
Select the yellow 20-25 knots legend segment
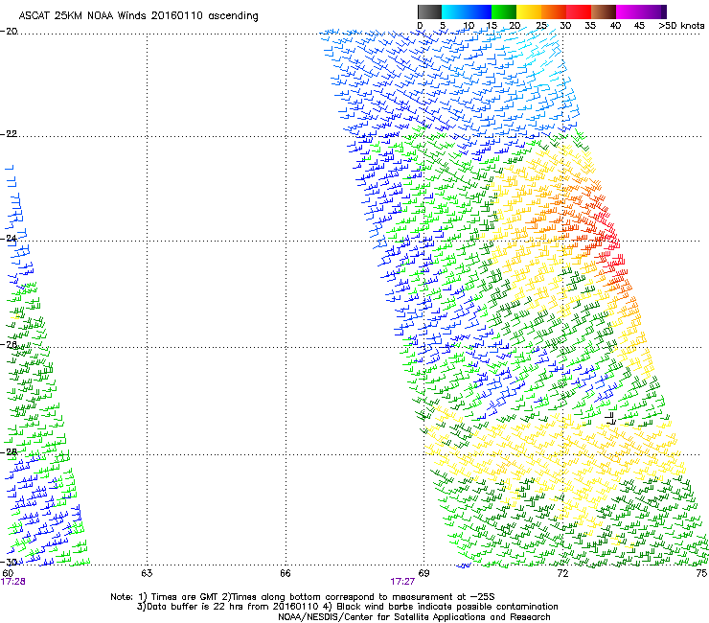[x=529, y=12]
